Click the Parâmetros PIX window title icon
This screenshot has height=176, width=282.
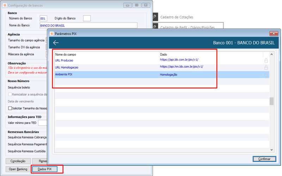pyautogui.click(x=52, y=33)
